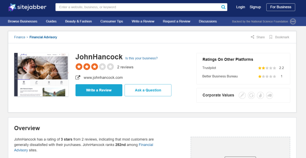This screenshot has width=306, height=158.
Task: Click the Share icon
Action: tap(253, 37)
